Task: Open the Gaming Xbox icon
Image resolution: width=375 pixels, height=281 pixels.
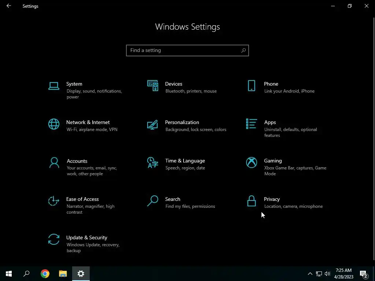Action: pos(251,162)
